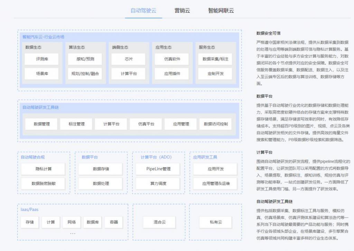Select 标注管理 in the toolchain row
The height and width of the screenshot is (251, 354).
point(76,124)
